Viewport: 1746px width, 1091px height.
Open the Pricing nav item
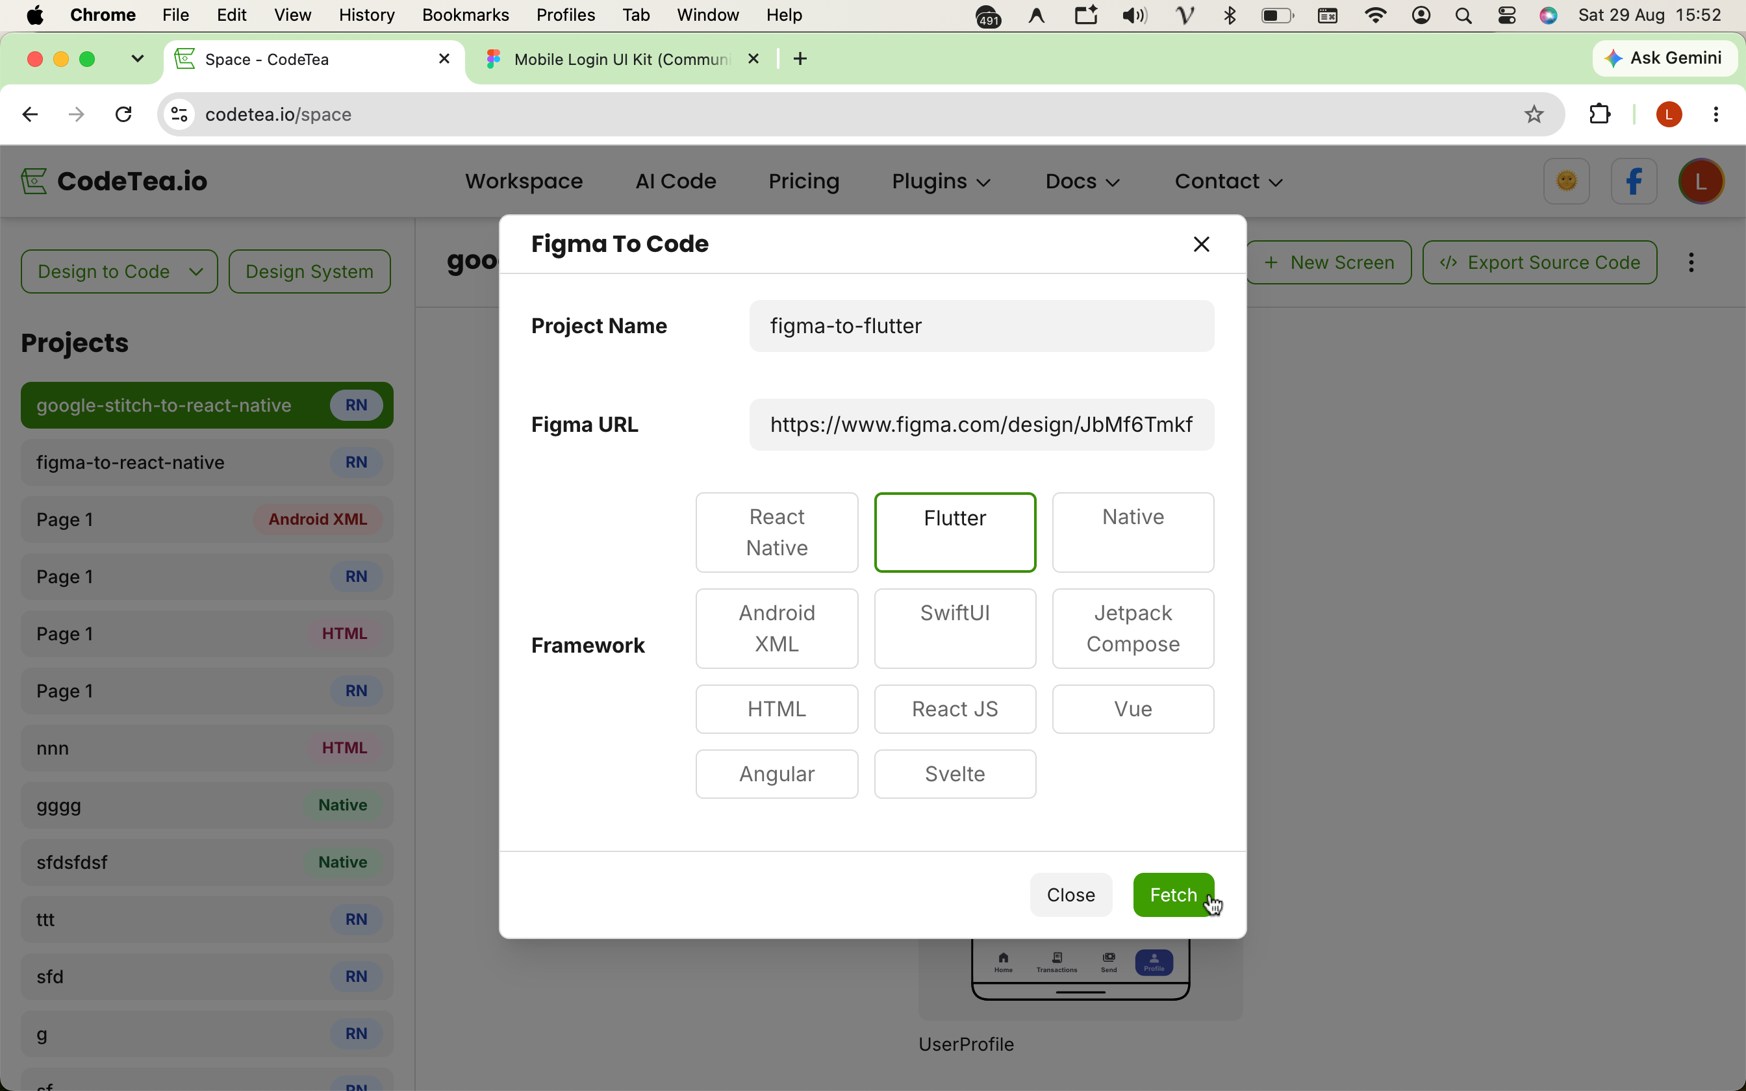tap(803, 181)
